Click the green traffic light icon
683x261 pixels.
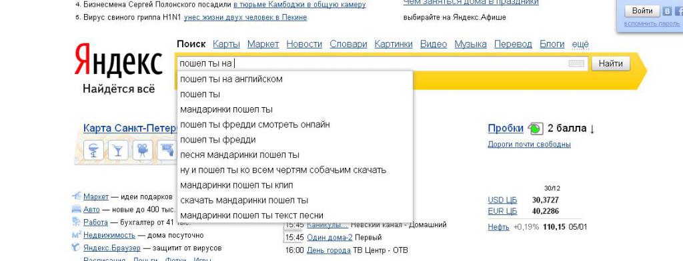click(x=536, y=129)
